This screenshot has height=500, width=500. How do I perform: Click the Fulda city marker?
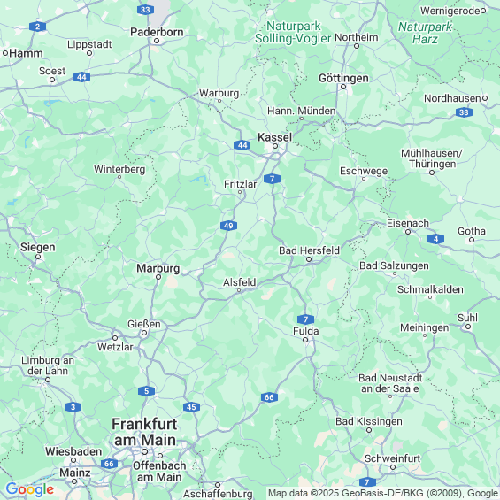(x=305, y=340)
